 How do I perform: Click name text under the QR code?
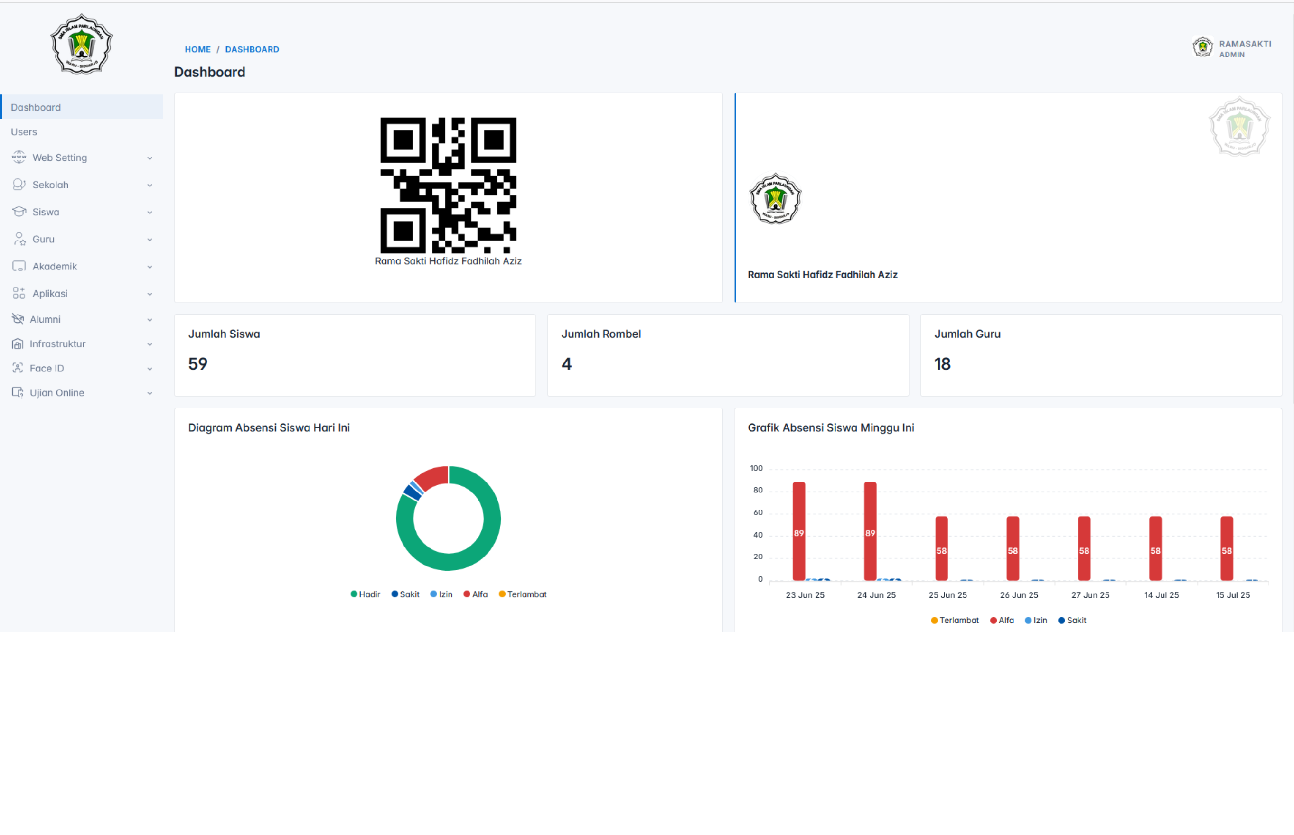pyautogui.click(x=448, y=261)
